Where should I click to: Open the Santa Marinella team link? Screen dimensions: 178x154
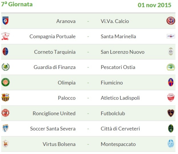118,37
